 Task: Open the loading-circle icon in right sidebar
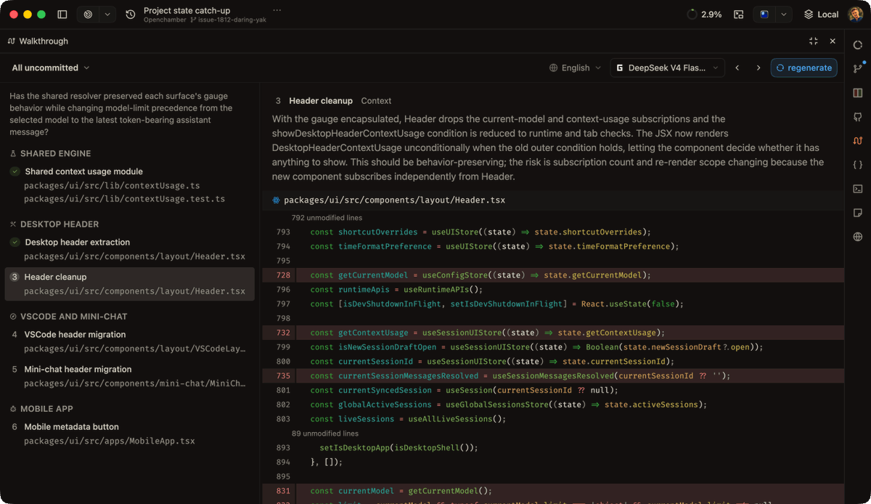(x=858, y=45)
